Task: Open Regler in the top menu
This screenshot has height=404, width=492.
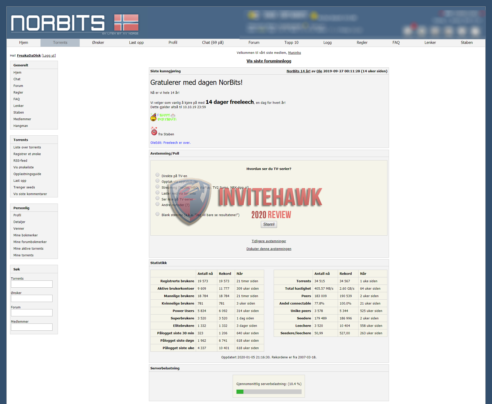Action: pos(362,43)
